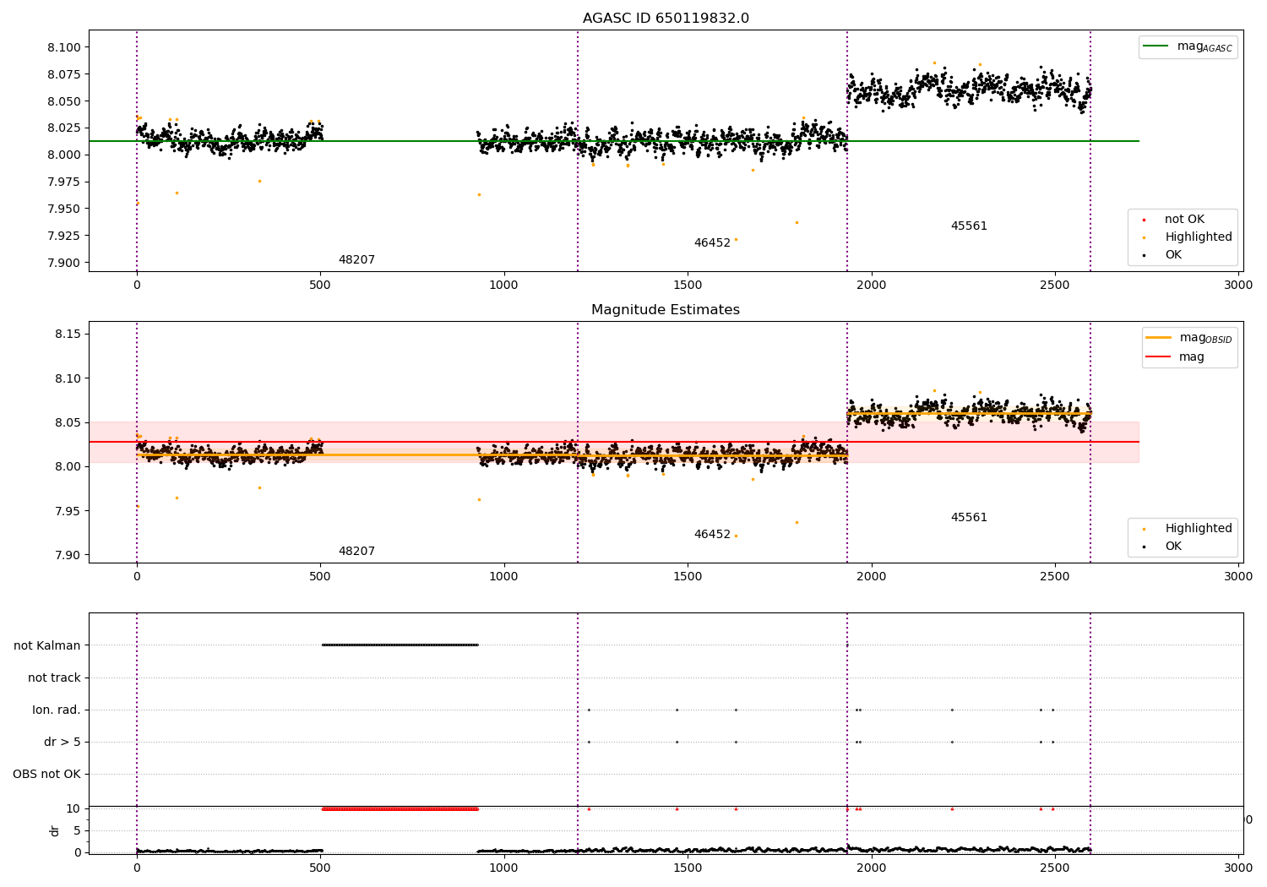The width and height of the screenshot is (1267, 887).
Task: Select the red 'mag' legend entry in middle plot
Action: tap(1175, 357)
